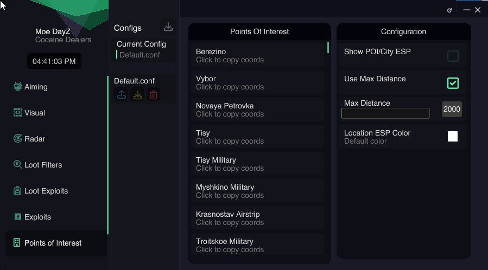The height and width of the screenshot is (270, 488).
Task: Click the import config icon beside Configs
Action: click(x=168, y=27)
